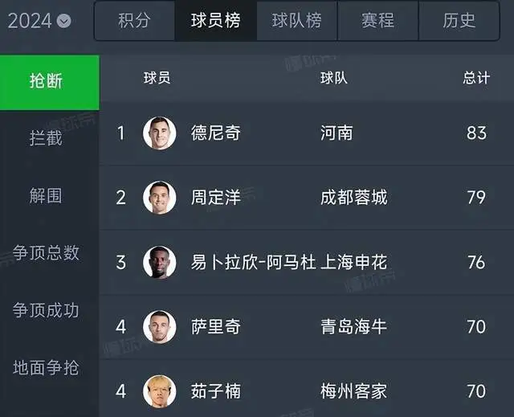Select 萨里奇's player portrait
The height and width of the screenshot is (417, 514).
pos(159,326)
